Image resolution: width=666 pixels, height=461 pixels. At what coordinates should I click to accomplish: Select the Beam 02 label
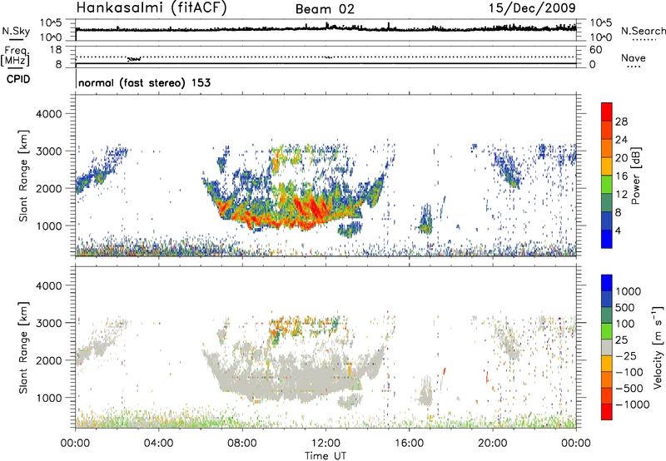point(325,9)
